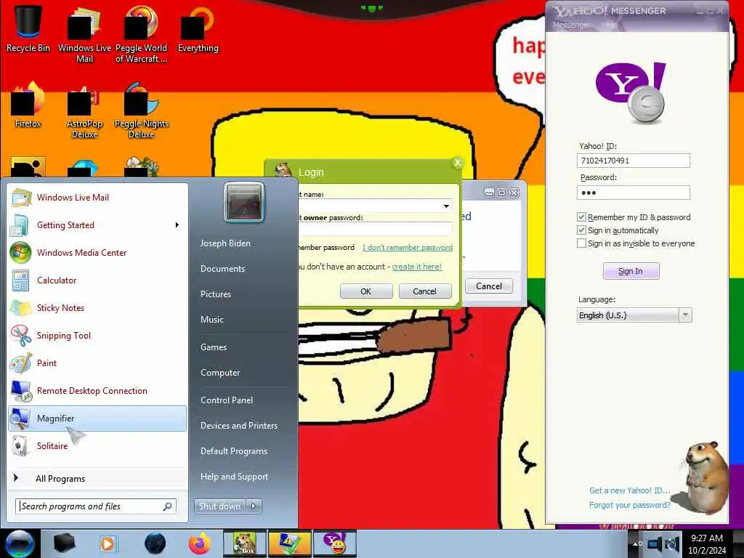Open Music from Start menu
The width and height of the screenshot is (744, 558).
(x=211, y=320)
